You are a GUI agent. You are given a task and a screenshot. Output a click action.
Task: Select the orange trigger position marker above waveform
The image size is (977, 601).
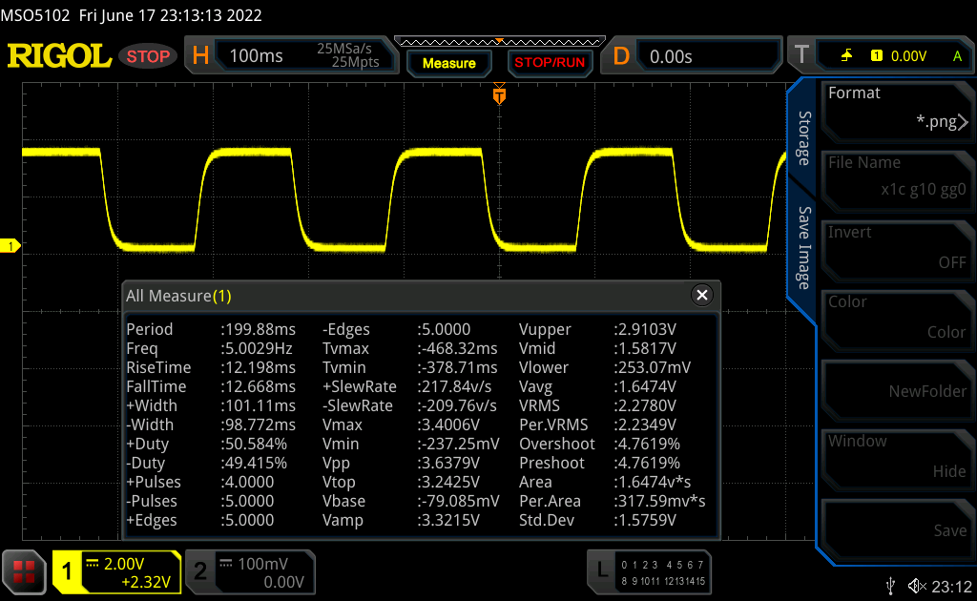(x=498, y=95)
